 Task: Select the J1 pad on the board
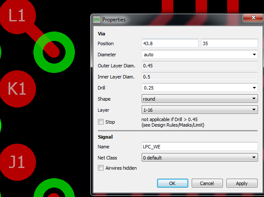(17, 162)
